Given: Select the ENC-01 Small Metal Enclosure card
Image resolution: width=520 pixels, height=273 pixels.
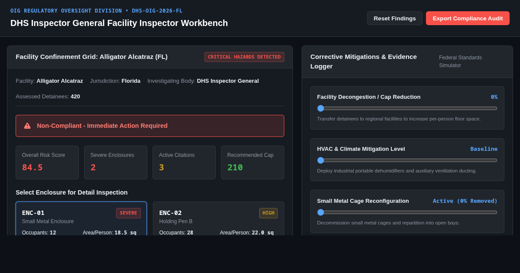Looking at the screenshot, I should [81, 219].
